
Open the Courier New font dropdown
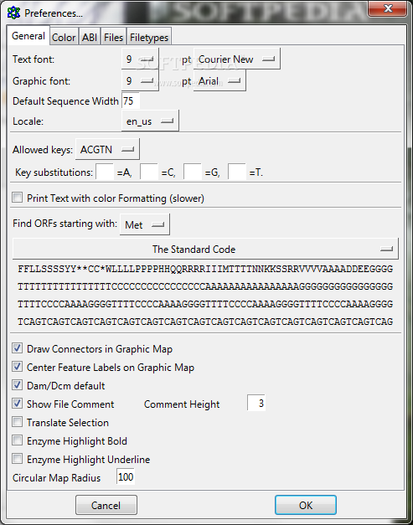coord(237,59)
